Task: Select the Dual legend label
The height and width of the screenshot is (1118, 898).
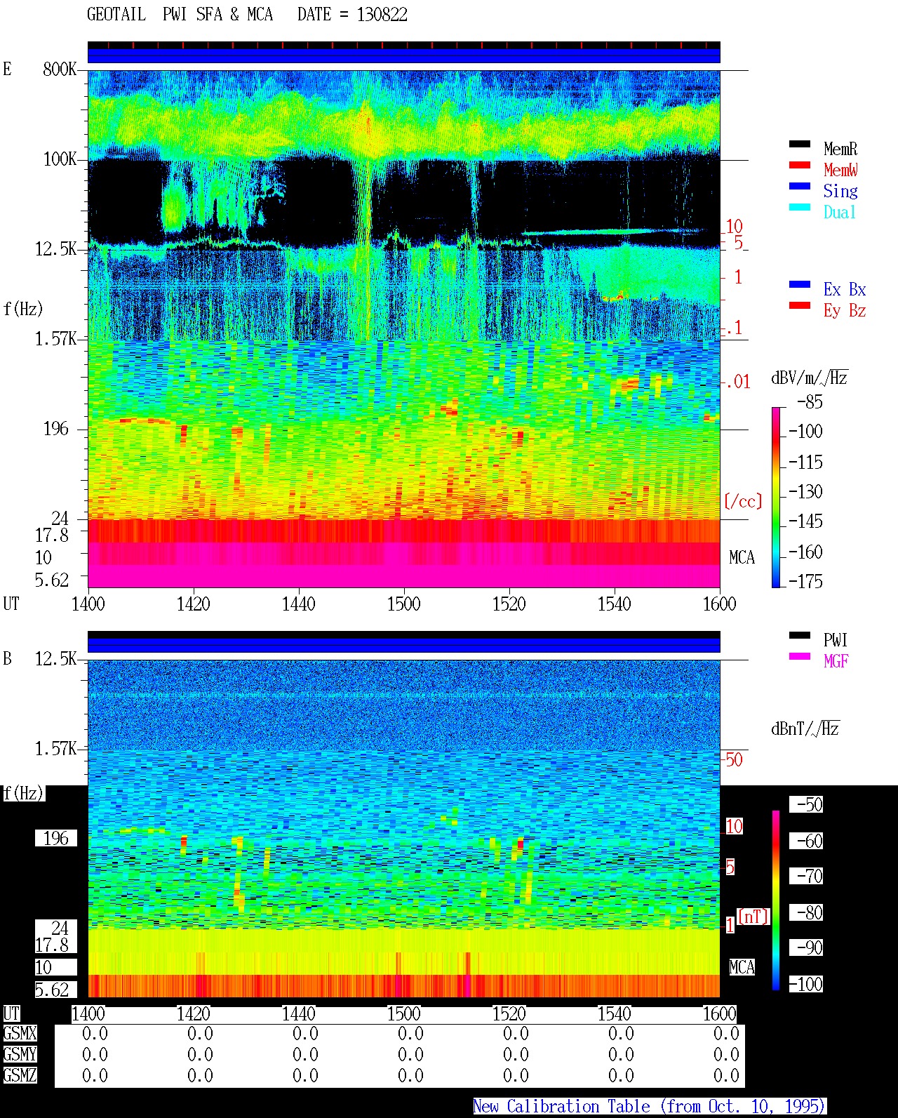Action: click(x=840, y=212)
